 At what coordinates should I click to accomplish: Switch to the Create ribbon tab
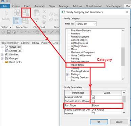[16, 6]
